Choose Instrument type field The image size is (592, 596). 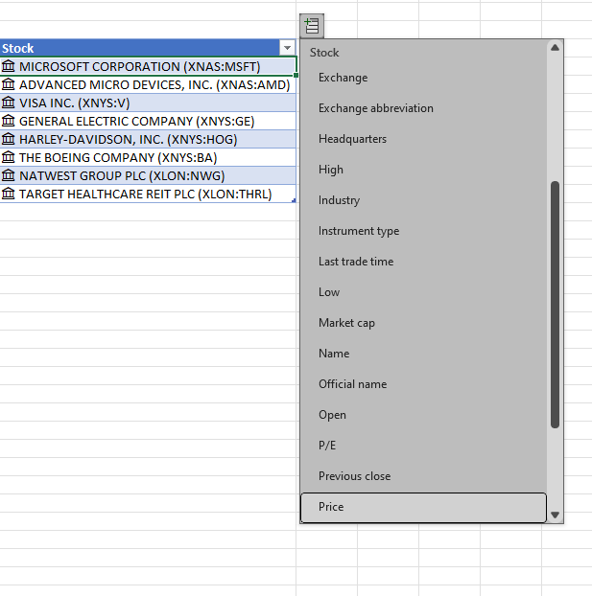pos(423,231)
